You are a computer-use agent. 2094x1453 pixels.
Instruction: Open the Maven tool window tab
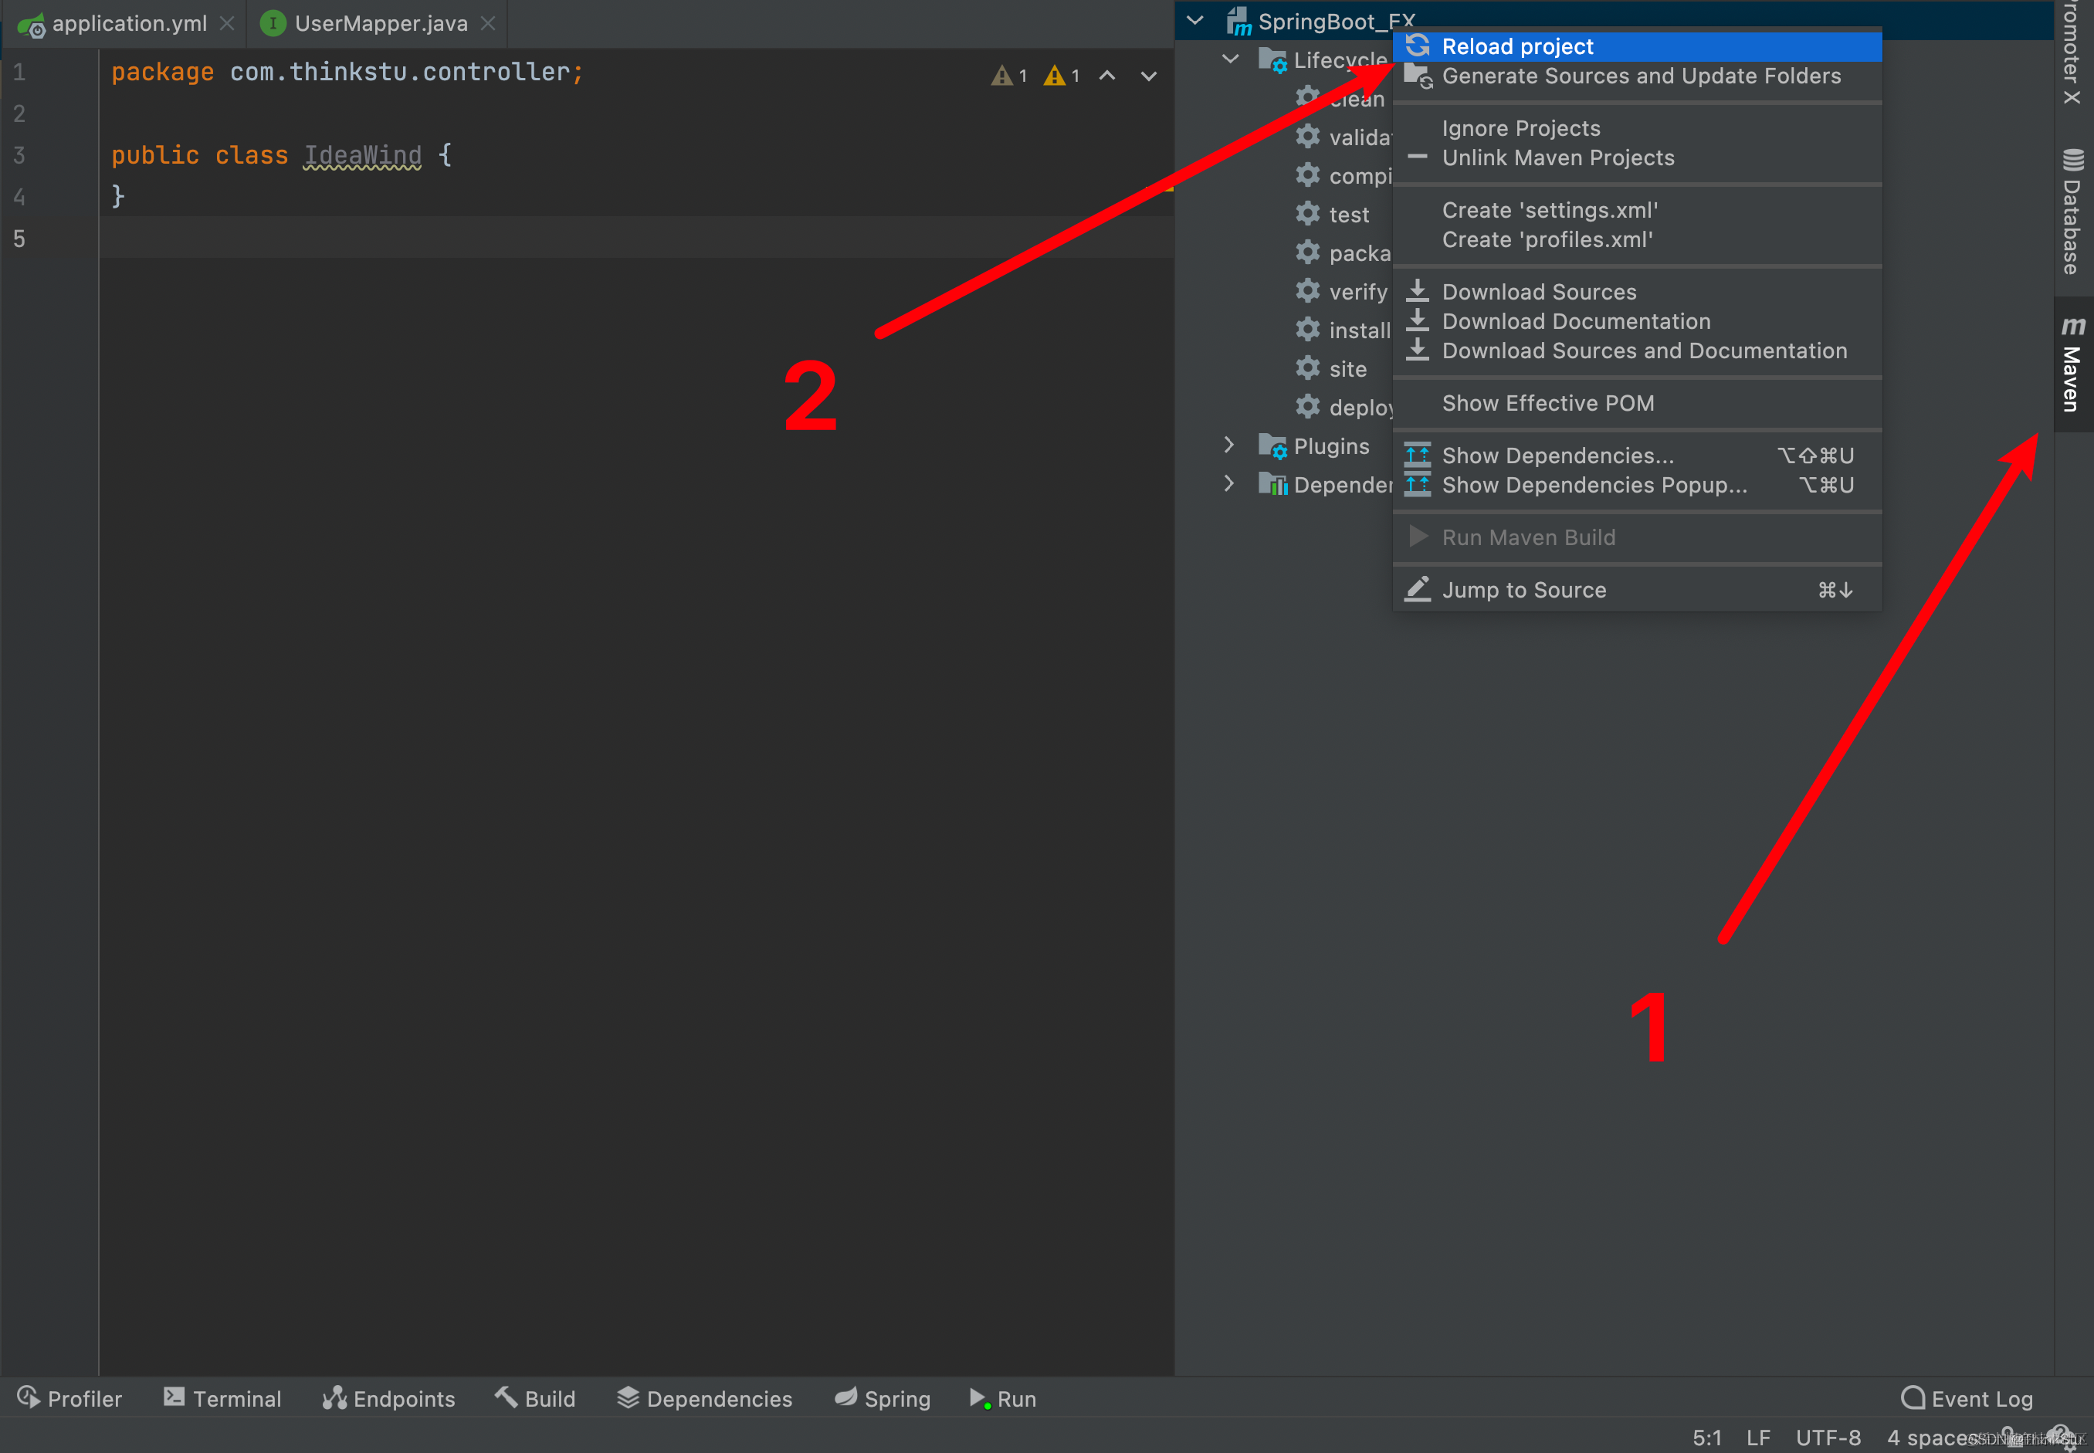click(2073, 364)
